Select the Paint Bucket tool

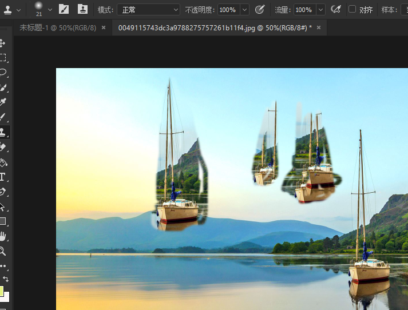tap(3, 163)
